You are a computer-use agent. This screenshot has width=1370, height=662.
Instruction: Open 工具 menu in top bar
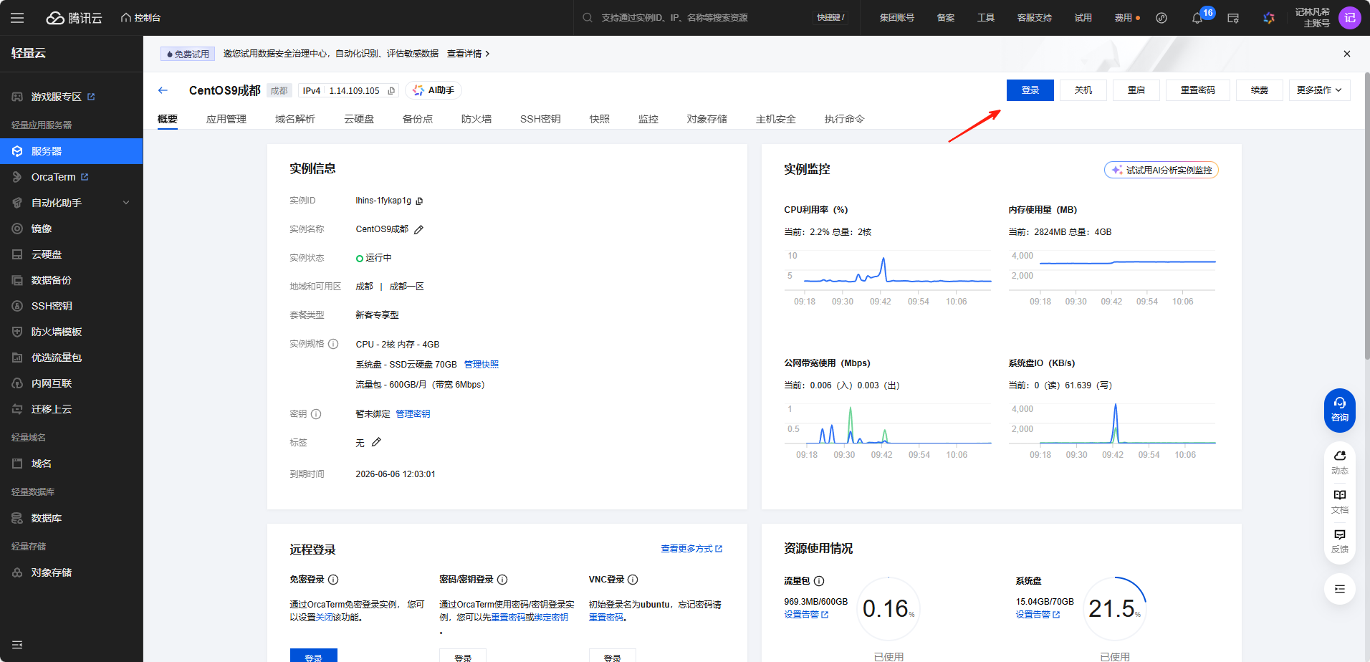click(x=986, y=18)
